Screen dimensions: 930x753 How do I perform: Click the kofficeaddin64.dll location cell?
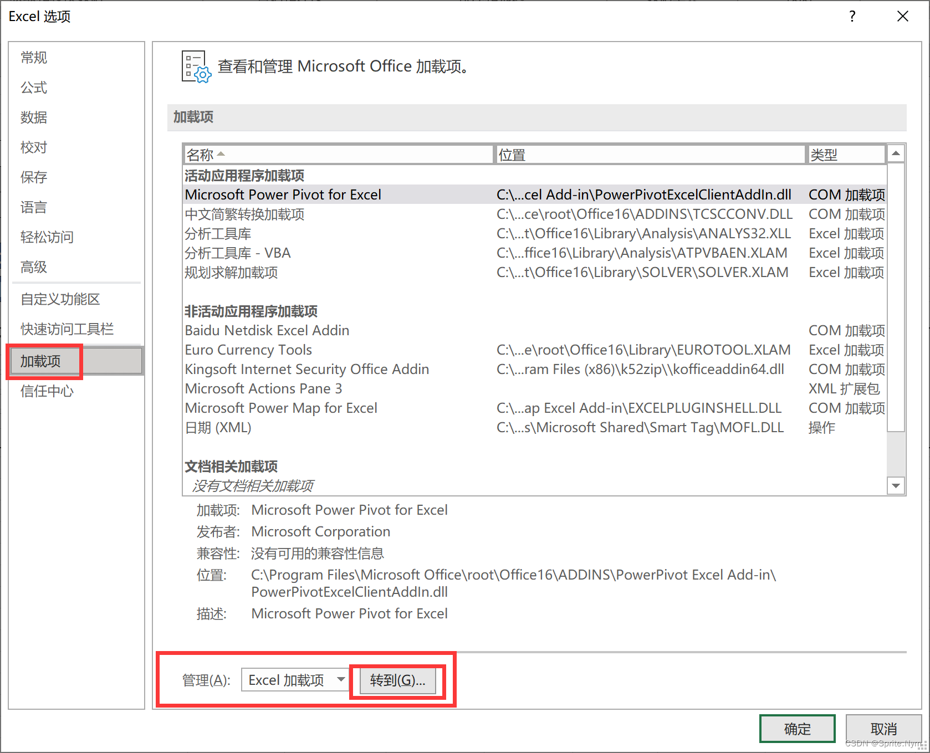tap(640, 369)
